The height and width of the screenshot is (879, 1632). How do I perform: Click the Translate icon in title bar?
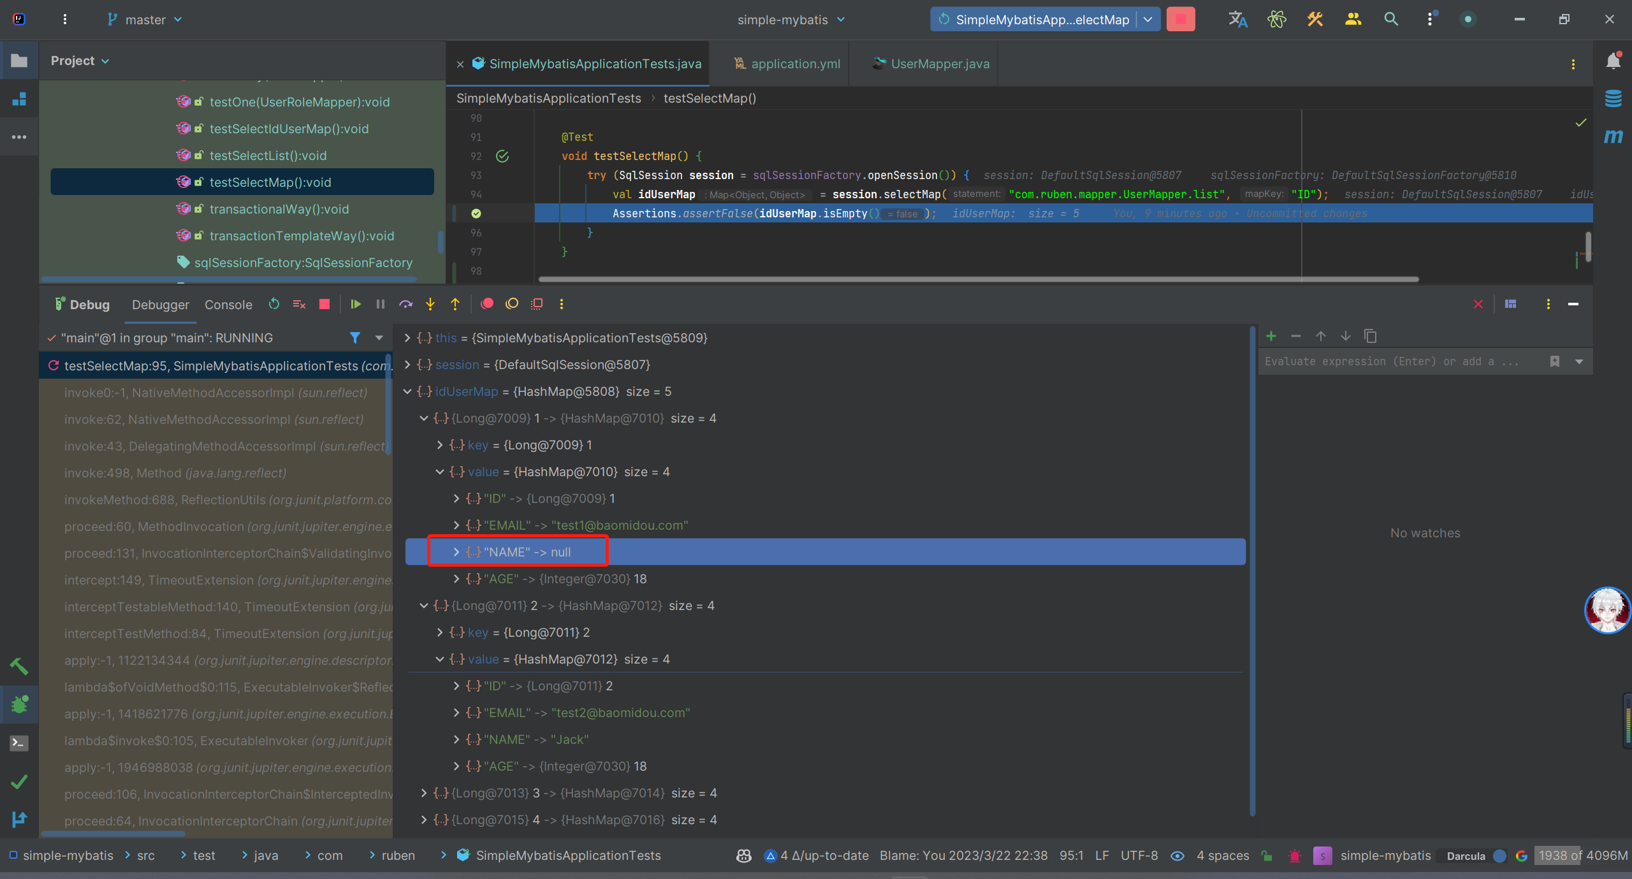[1237, 19]
